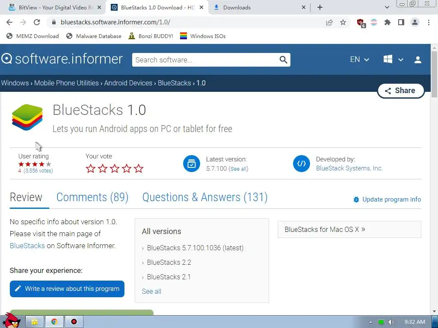
Task: Write a review about this program
Action: pos(67,289)
